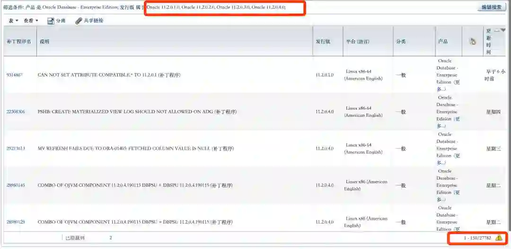Click update time 星期二 in row 28980145
Image resolution: width=511 pixels, height=249 pixels.
493,185
